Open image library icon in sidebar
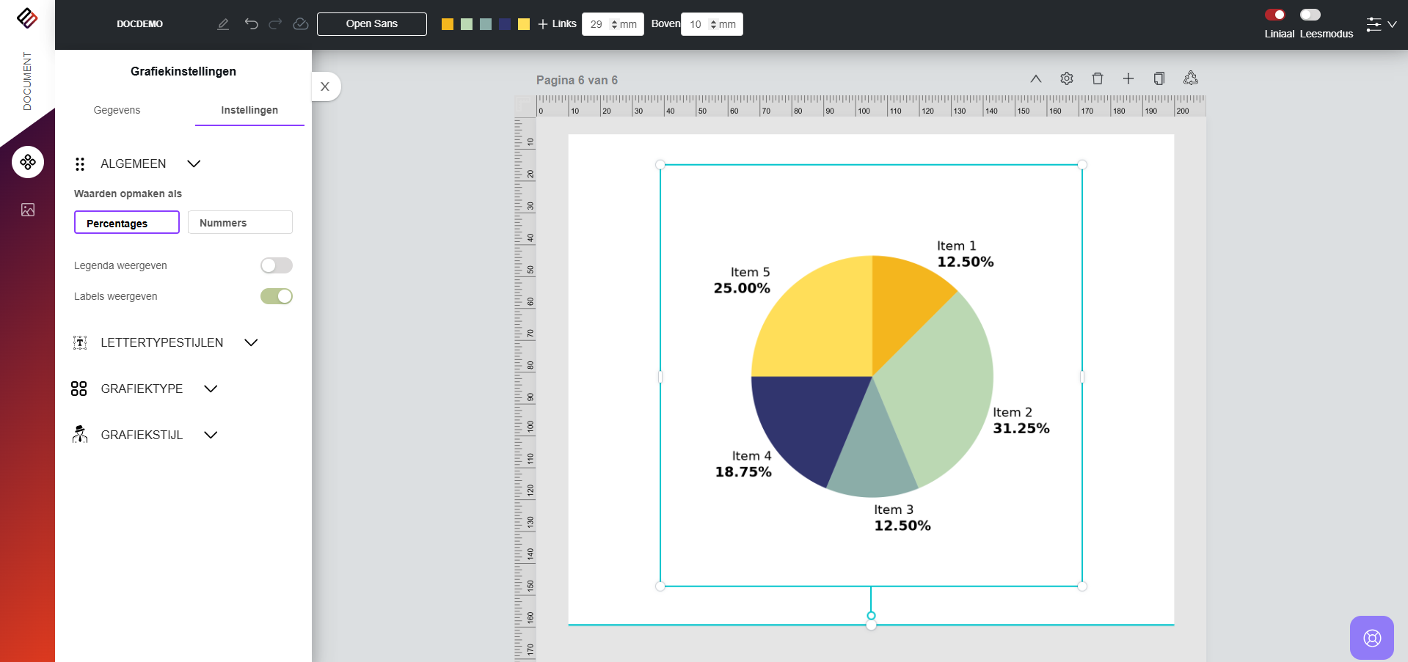1408x662 pixels. coord(28,210)
